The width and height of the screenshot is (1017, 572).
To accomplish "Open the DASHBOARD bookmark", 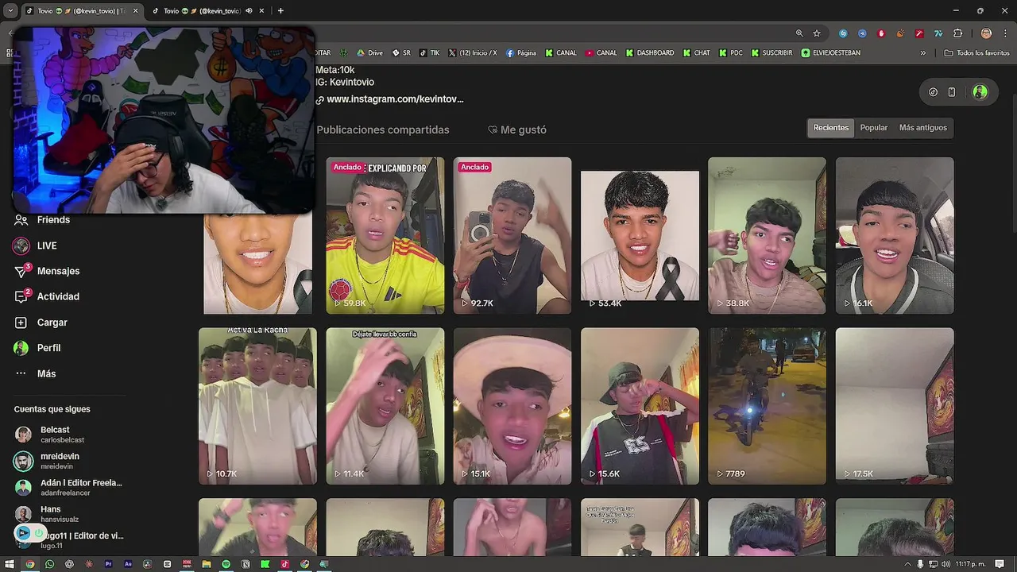I will tap(650, 53).
